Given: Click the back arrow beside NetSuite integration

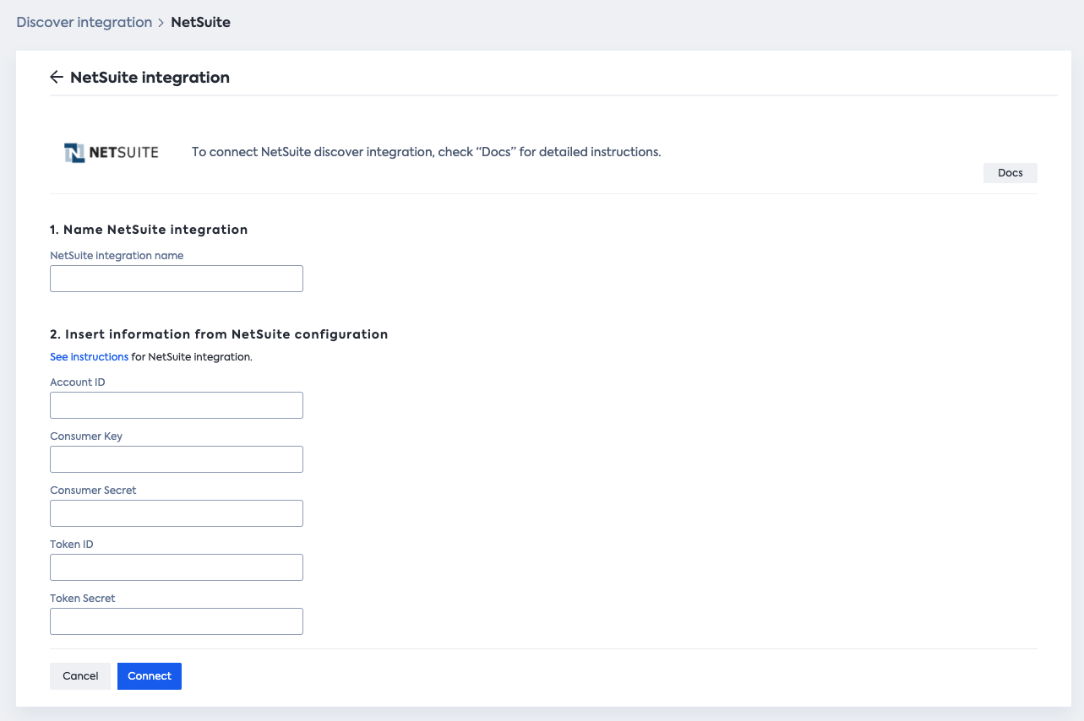Looking at the screenshot, I should 57,78.
